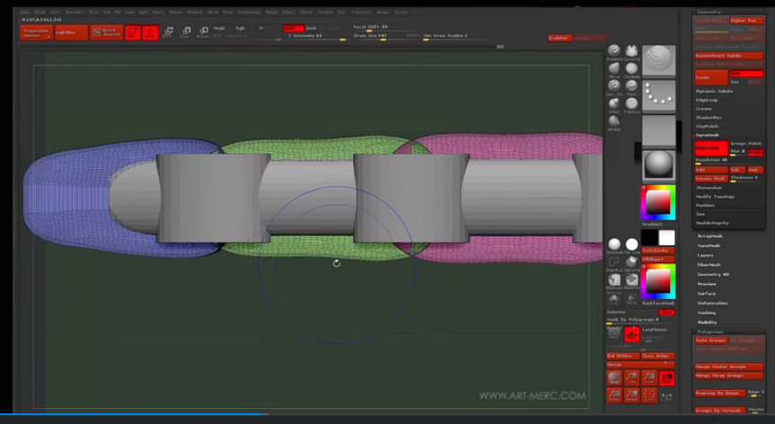Select the Move brush icon
This screenshot has width=775, height=424.
(x=614, y=68)
